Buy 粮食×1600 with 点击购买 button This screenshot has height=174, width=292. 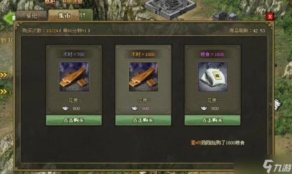click(213, 120)
